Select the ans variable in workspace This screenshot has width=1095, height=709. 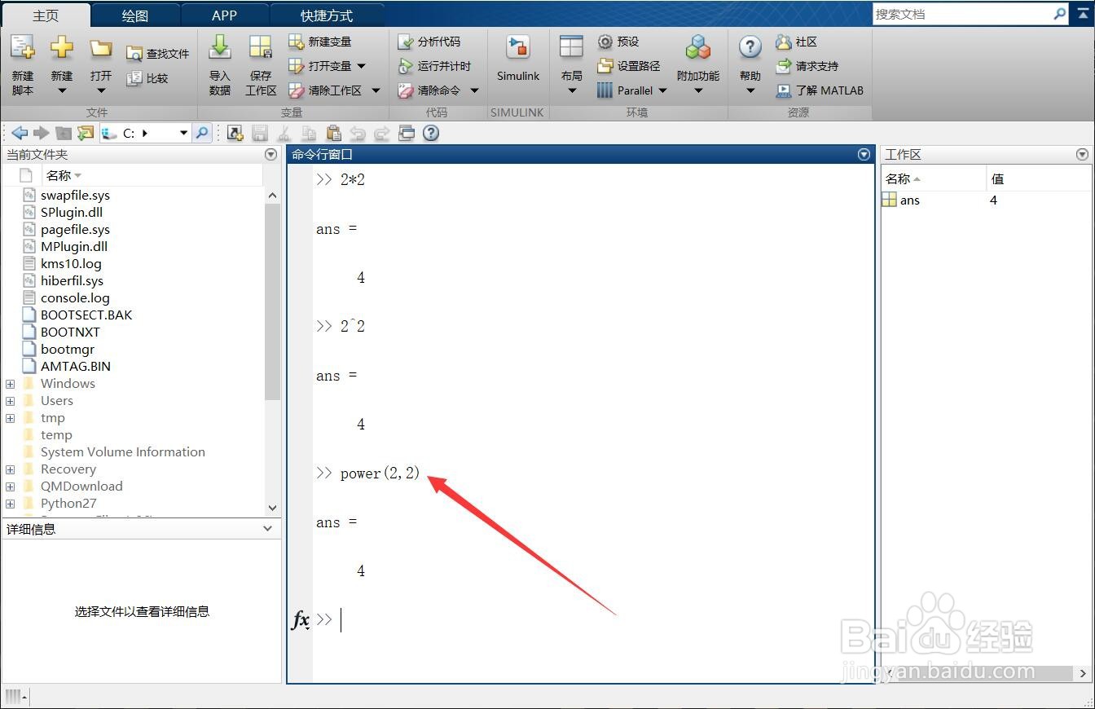(910, 200)
